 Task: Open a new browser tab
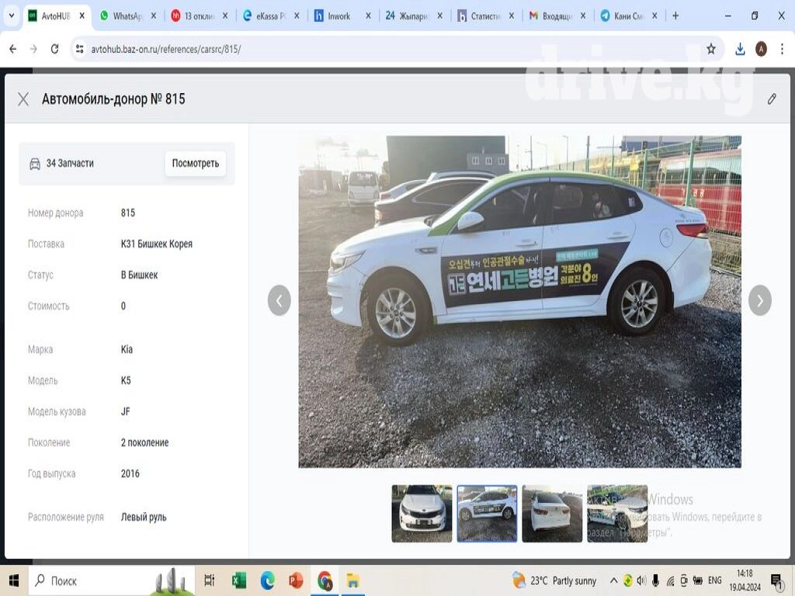coord(675,16)
